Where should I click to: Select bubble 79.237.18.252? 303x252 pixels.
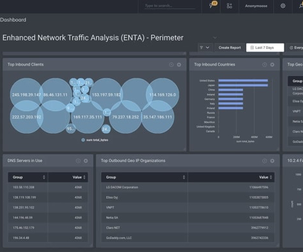126,117
